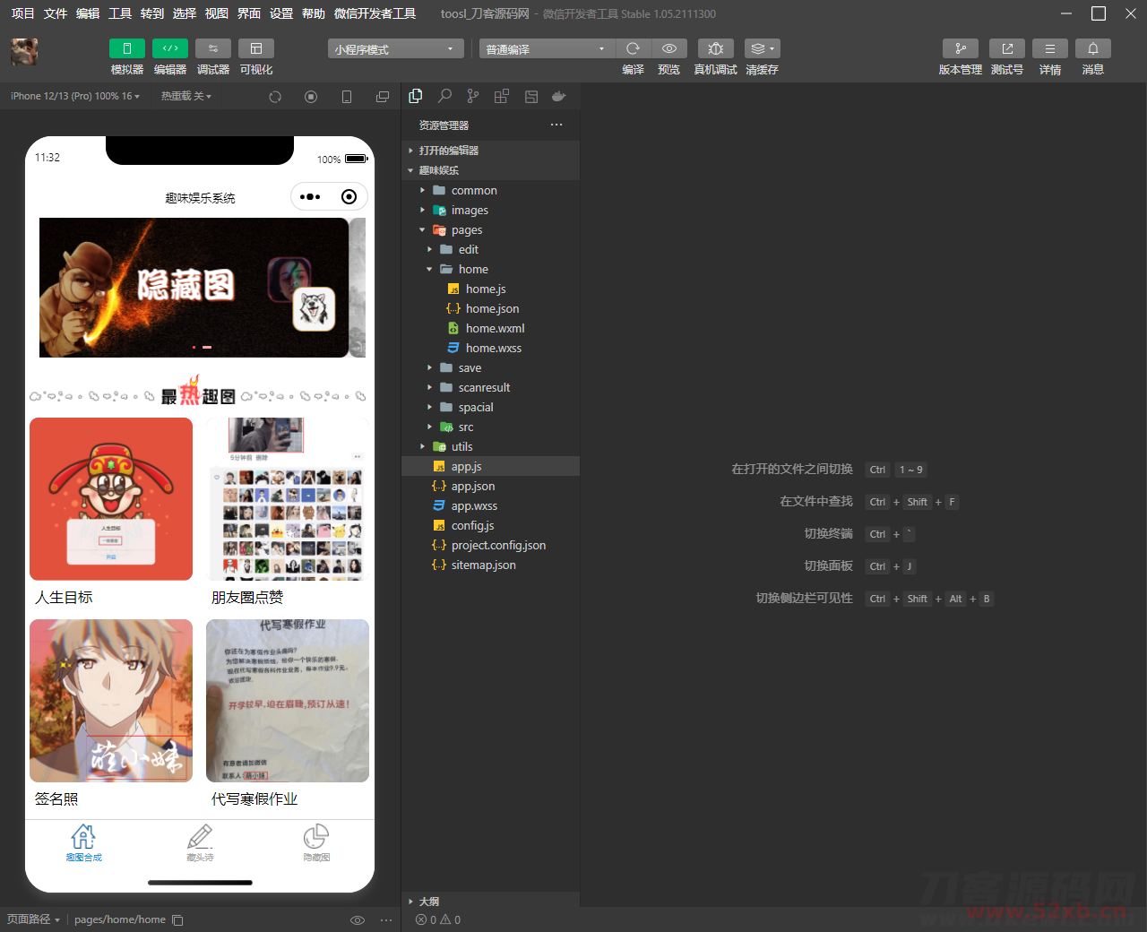1147x932 pixels.
Task: Click the 预览 preview eye icon
Action: click(668, 48)
